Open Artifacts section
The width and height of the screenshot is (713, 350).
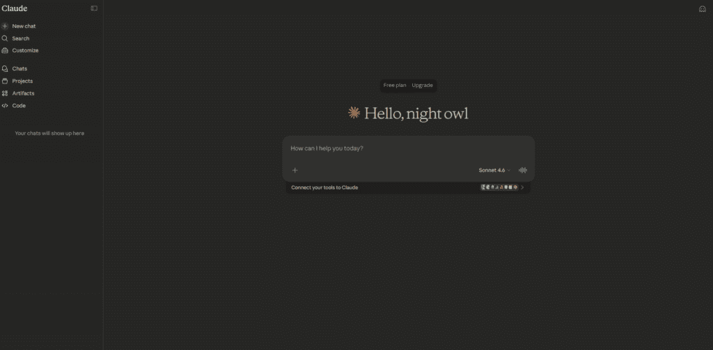23,93
